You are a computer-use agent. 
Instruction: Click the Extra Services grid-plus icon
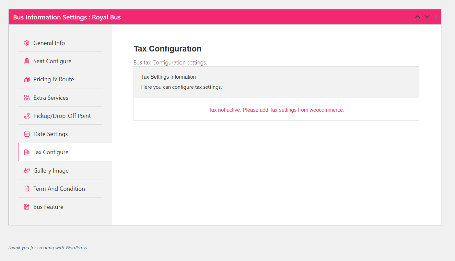click(27, 98)
